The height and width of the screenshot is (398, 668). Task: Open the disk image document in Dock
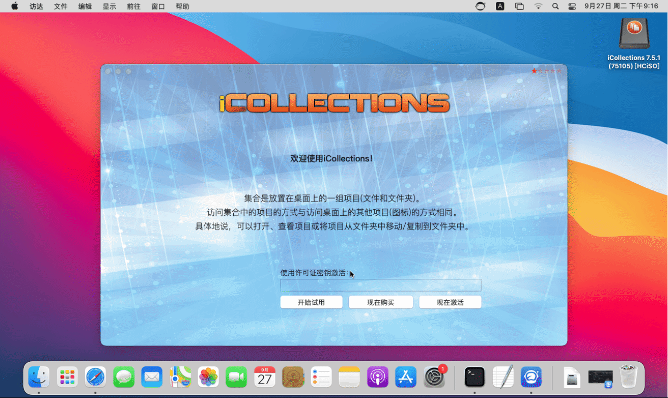(572, 377)
